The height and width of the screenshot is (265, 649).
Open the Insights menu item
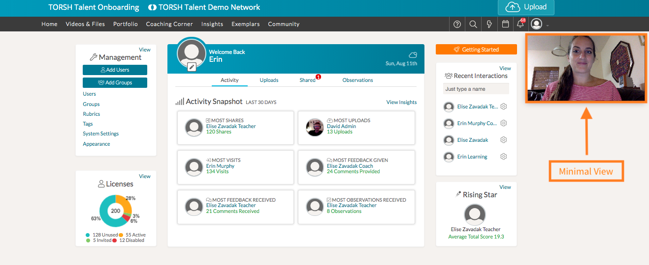coord(212,24)
